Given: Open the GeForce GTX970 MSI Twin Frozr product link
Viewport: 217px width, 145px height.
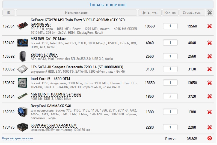Looking at the screenshot, I should (x=78, y=22).
